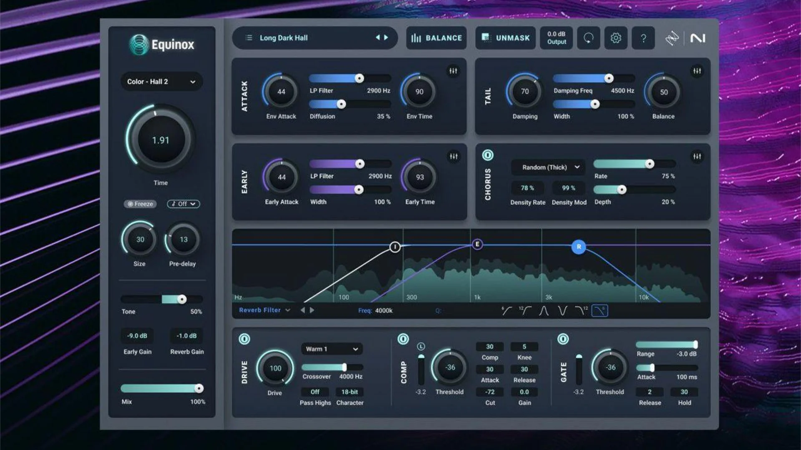Click the undo/reset circular arrow icon
The height and width of the screenshot is (450, 801).
point(588,38)
